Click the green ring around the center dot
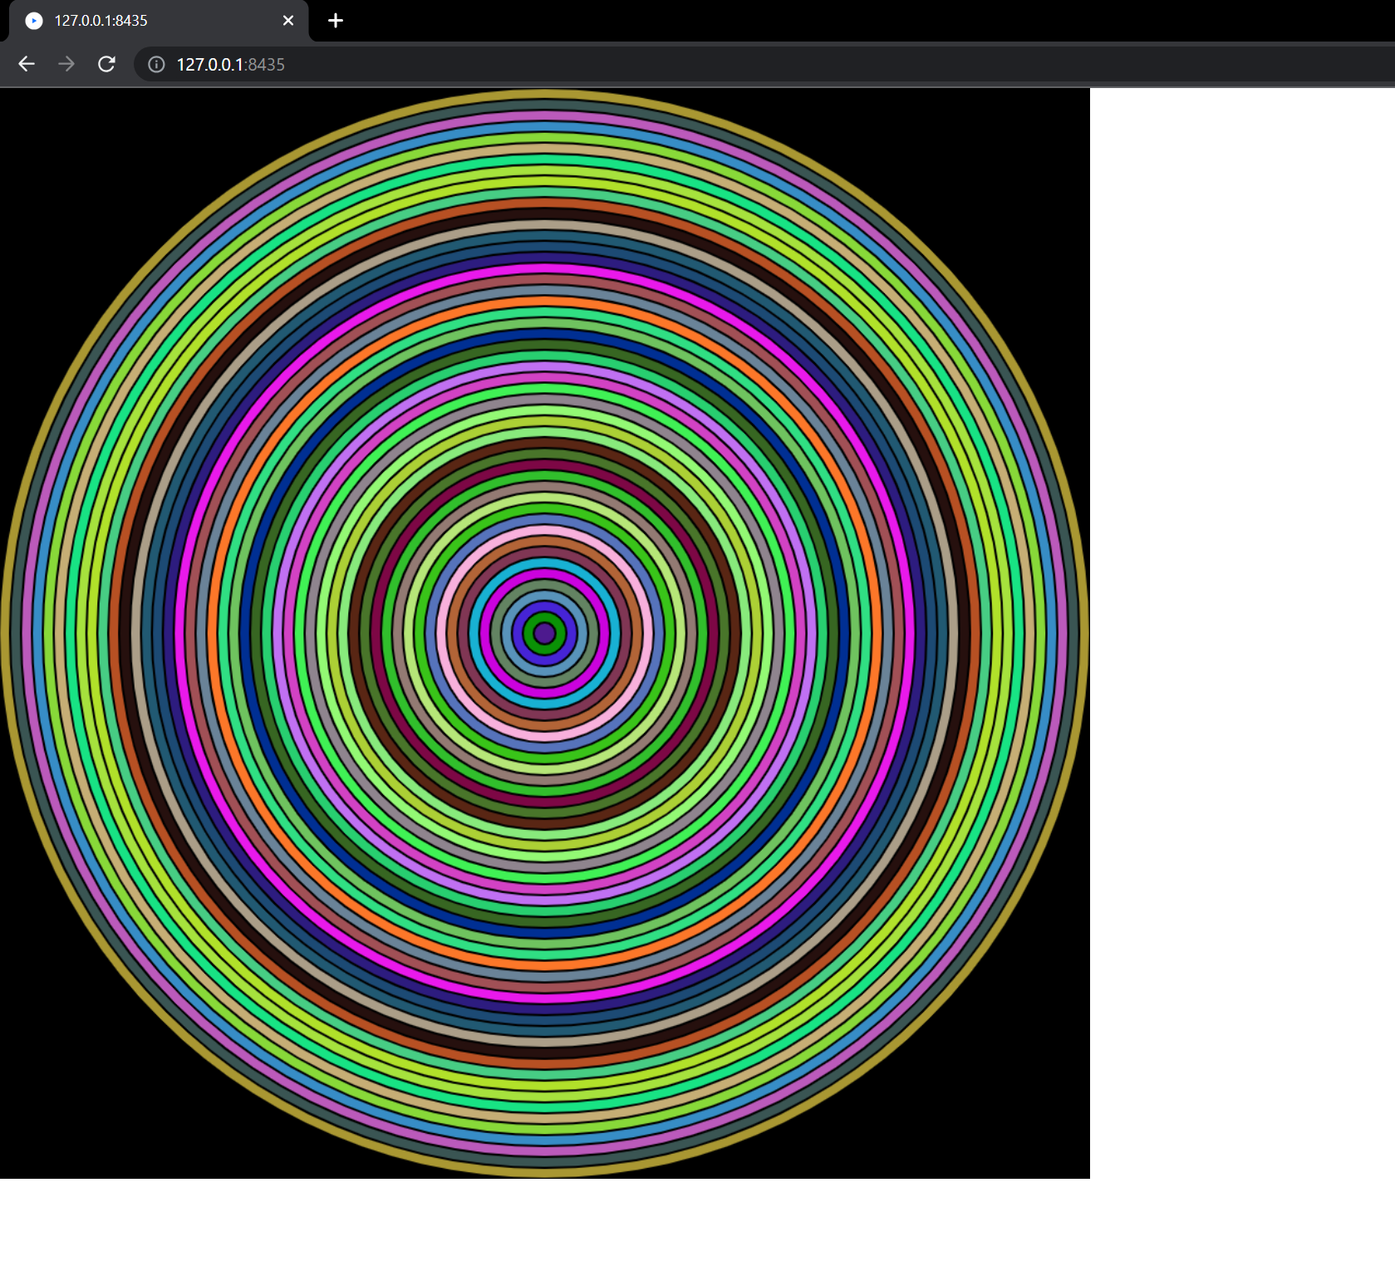 pyautogui.click(x=544, y=617)
